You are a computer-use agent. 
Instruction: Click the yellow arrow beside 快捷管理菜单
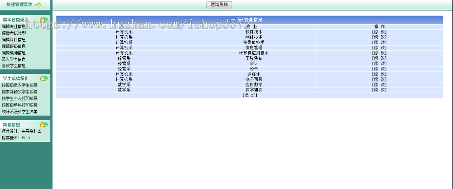tap(38, 5)
